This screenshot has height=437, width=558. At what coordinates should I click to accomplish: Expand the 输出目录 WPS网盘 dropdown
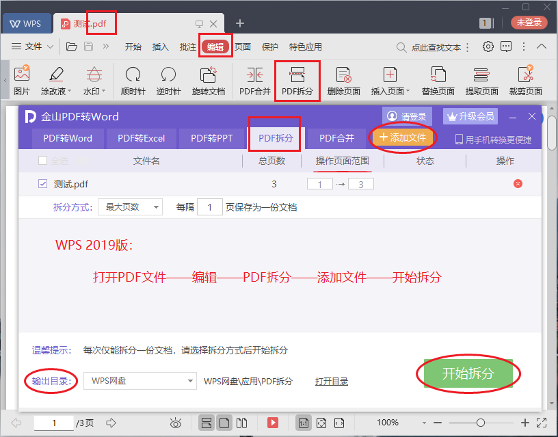coord(140,381)
